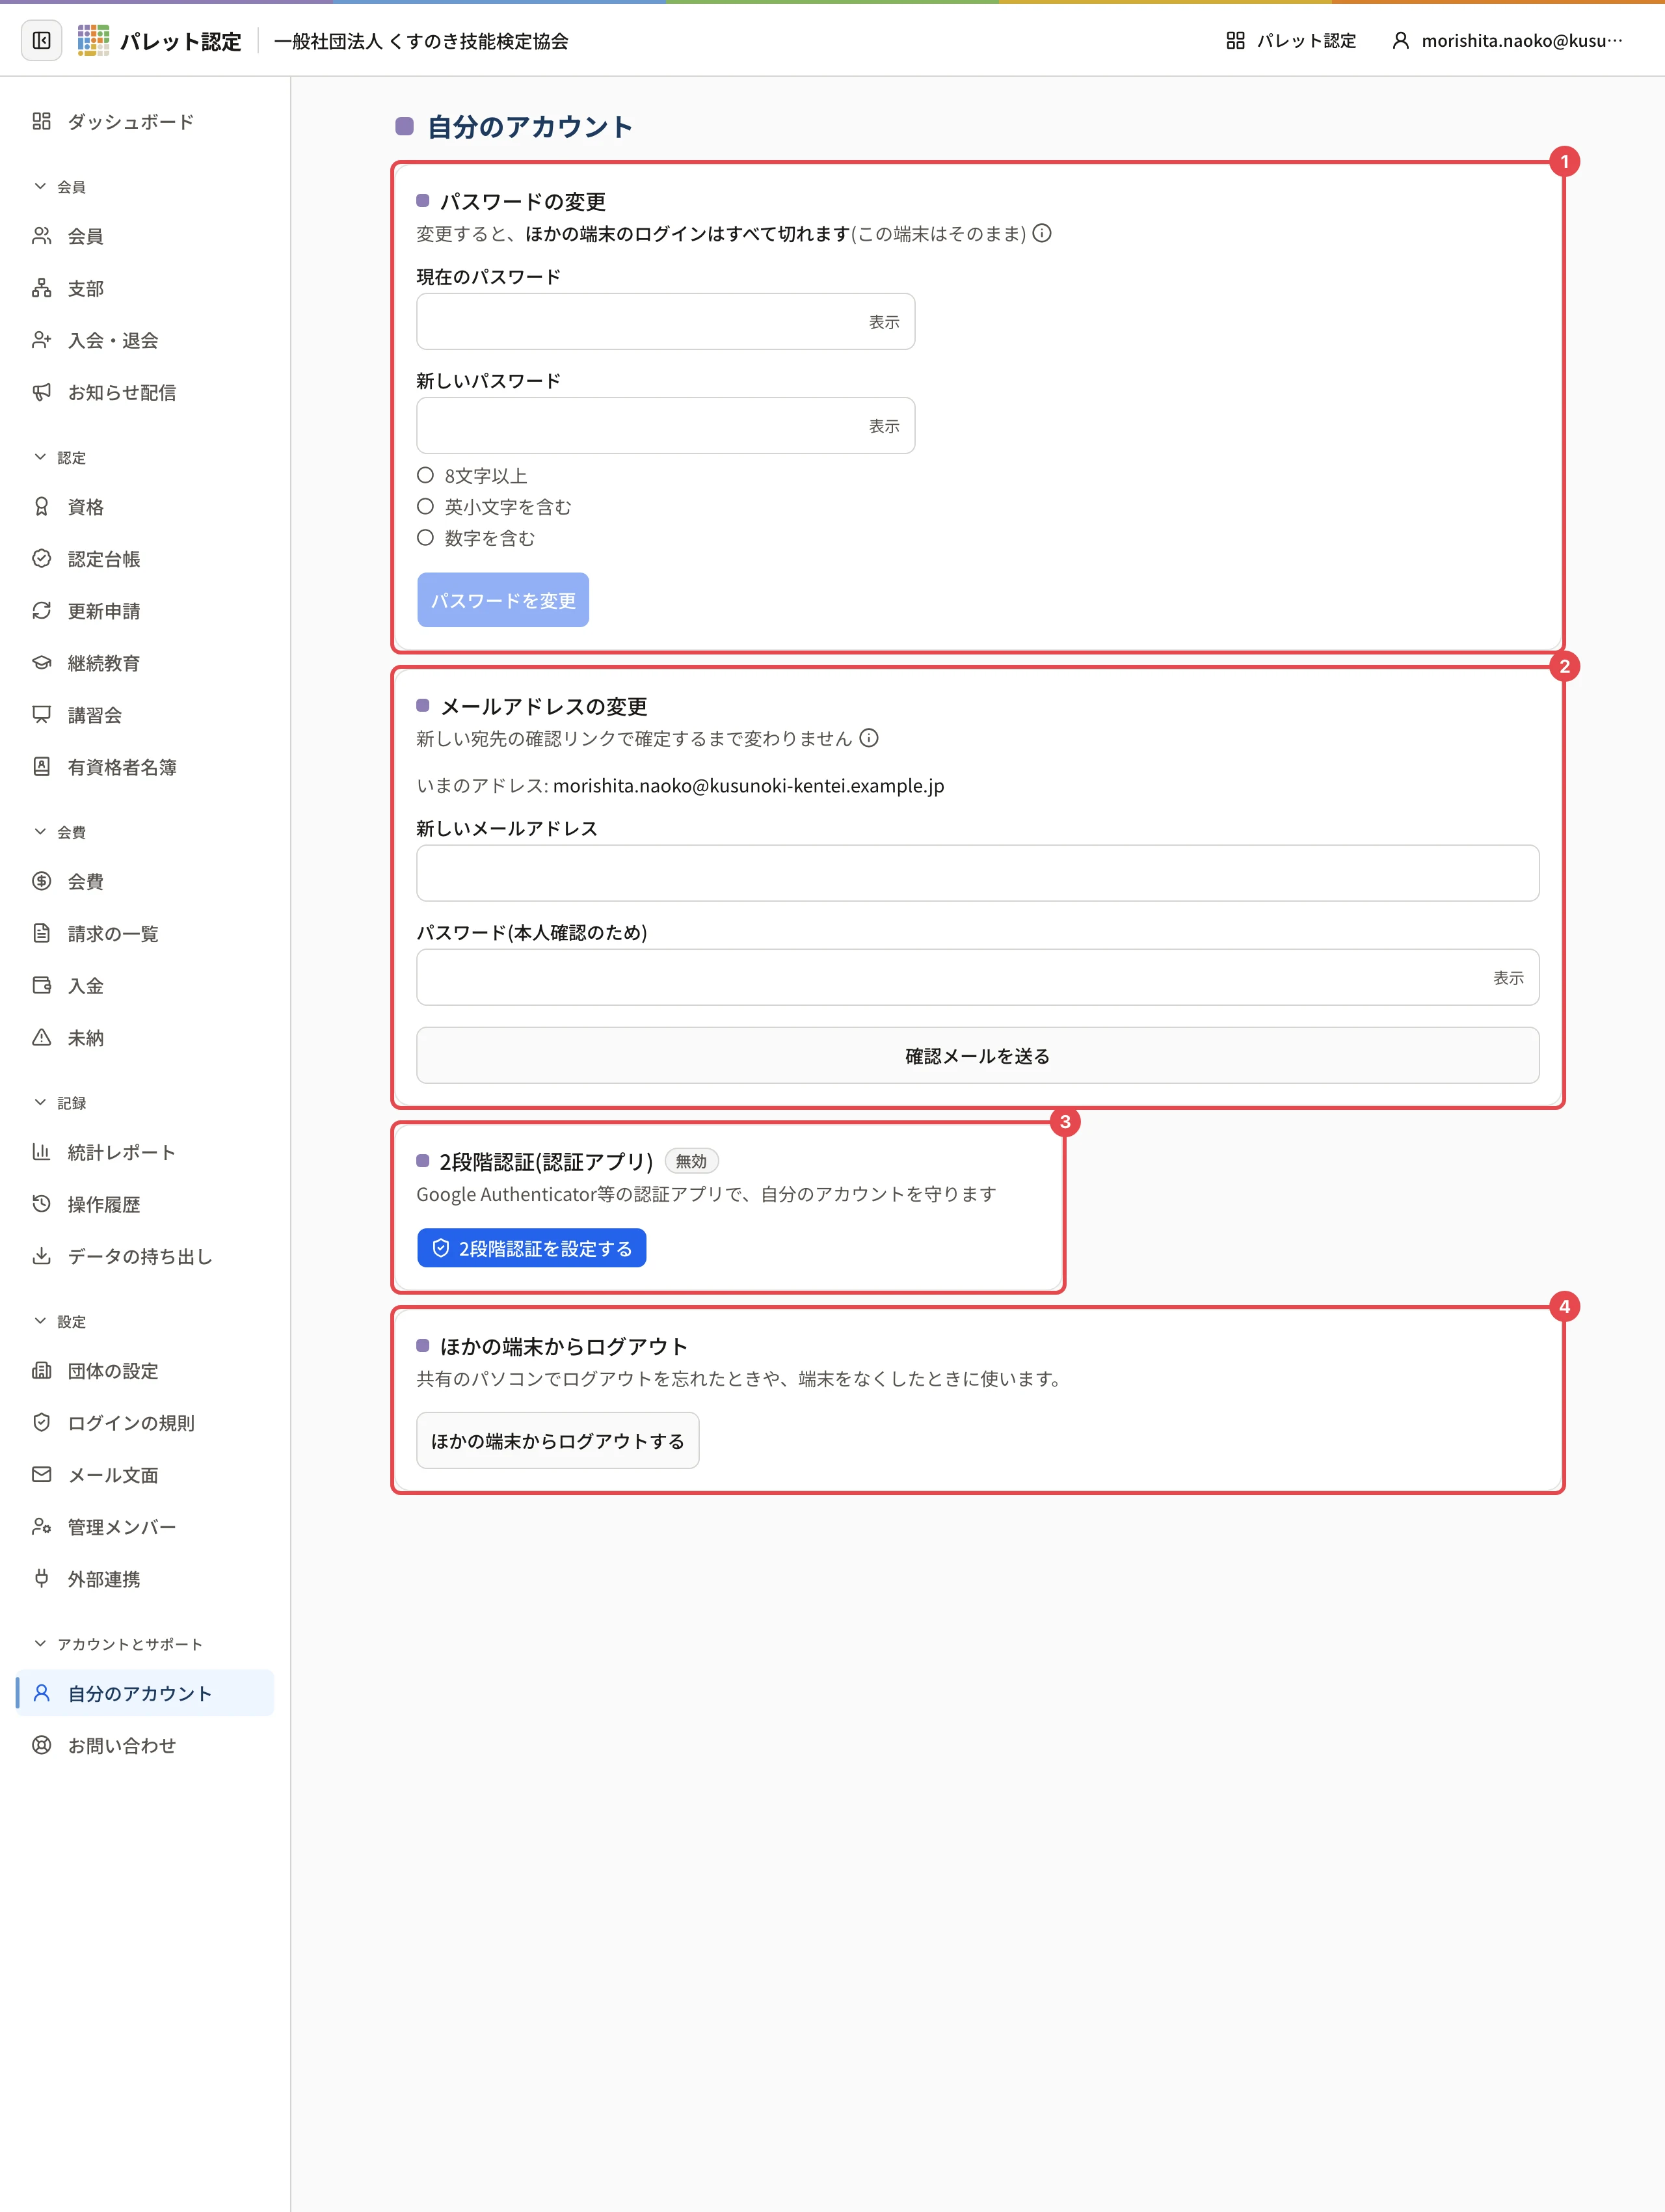Open the 支部 branch page
The width and height of the screenshot is (1665, 2212).
(x=145, y=288)
